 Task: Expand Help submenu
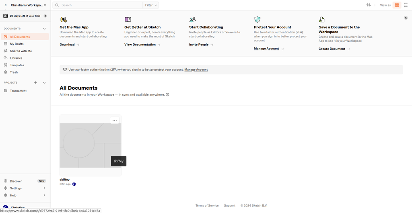click(44, 195)
